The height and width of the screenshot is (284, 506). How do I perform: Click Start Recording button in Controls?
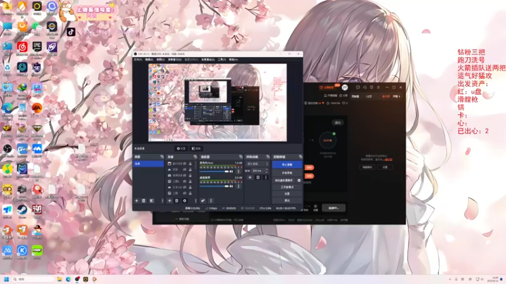point(287,173)
